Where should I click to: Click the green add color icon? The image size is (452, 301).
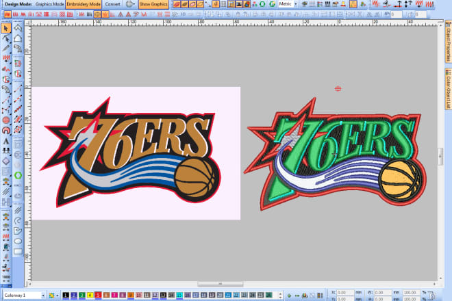(290, 296)
